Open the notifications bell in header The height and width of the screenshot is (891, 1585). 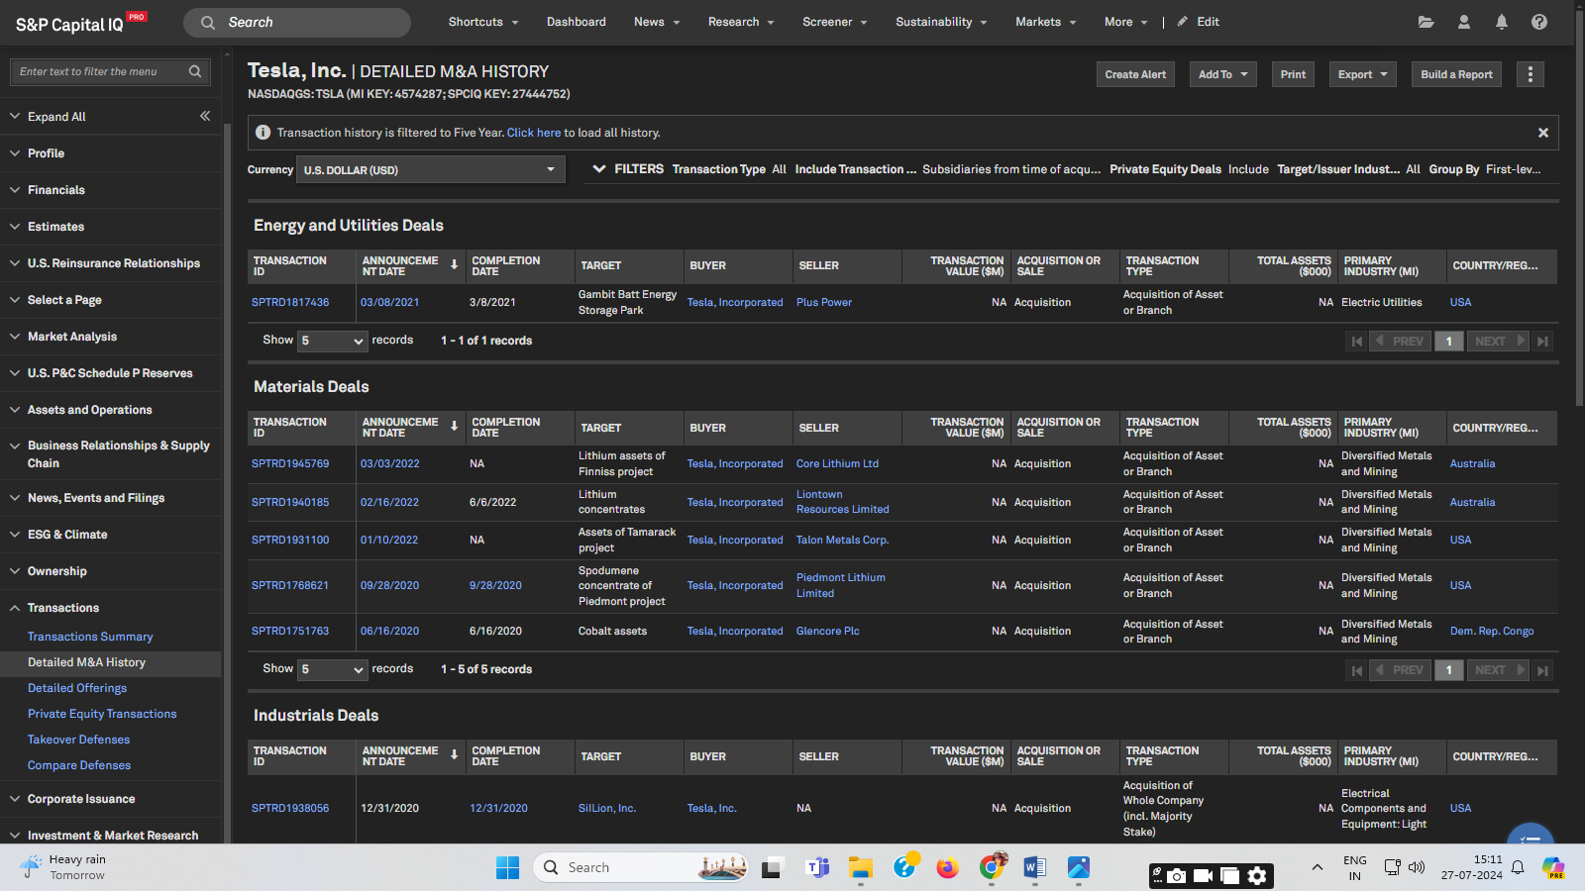1501,22
